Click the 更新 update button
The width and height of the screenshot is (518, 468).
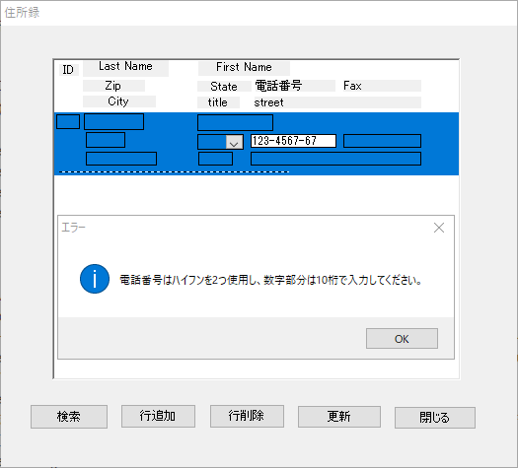339,417
